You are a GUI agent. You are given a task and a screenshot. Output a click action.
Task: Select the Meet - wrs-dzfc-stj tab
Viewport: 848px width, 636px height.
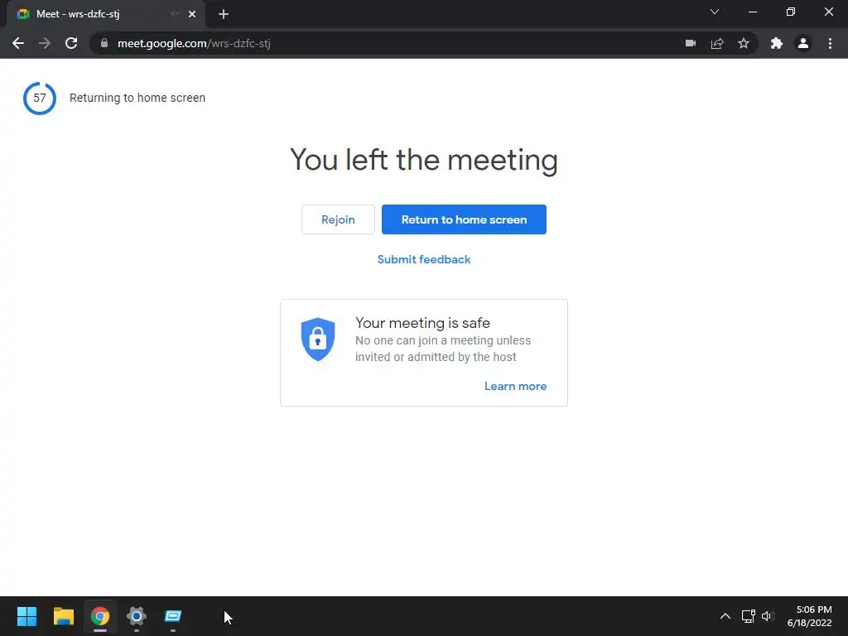point(105,14)
